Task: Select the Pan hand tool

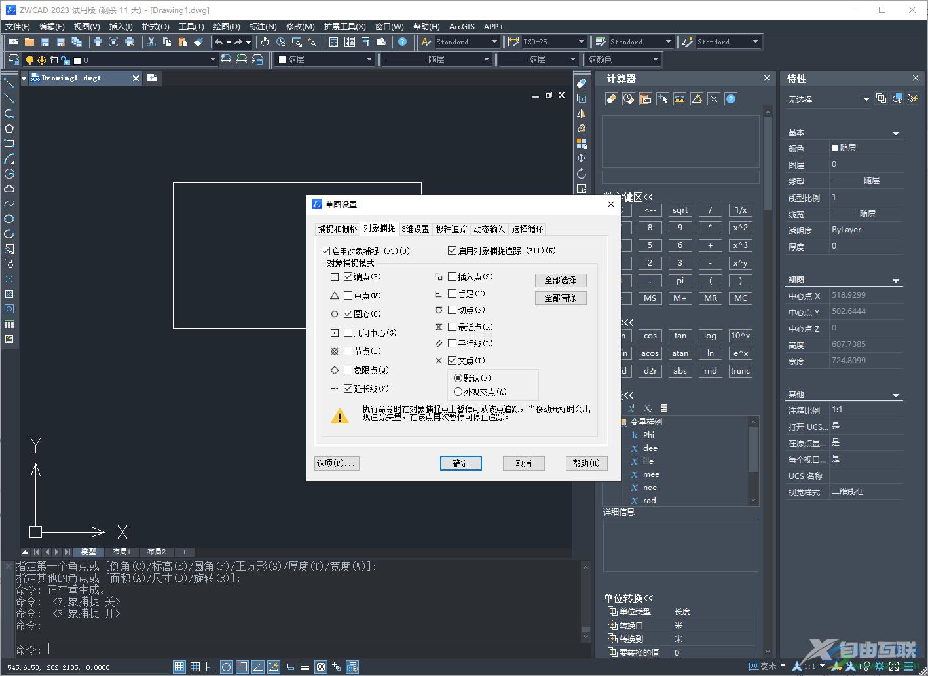Action: point(265,42)
